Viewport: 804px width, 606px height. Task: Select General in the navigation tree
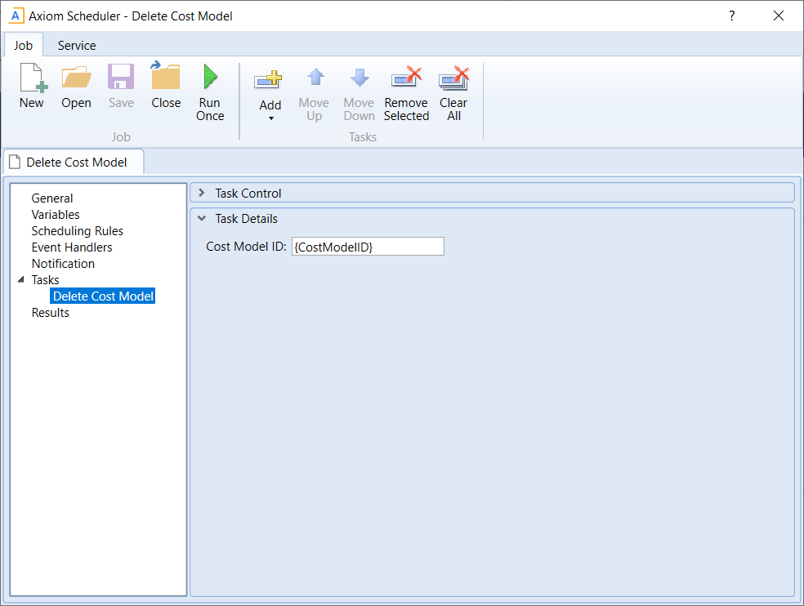(x=52, y=198)
